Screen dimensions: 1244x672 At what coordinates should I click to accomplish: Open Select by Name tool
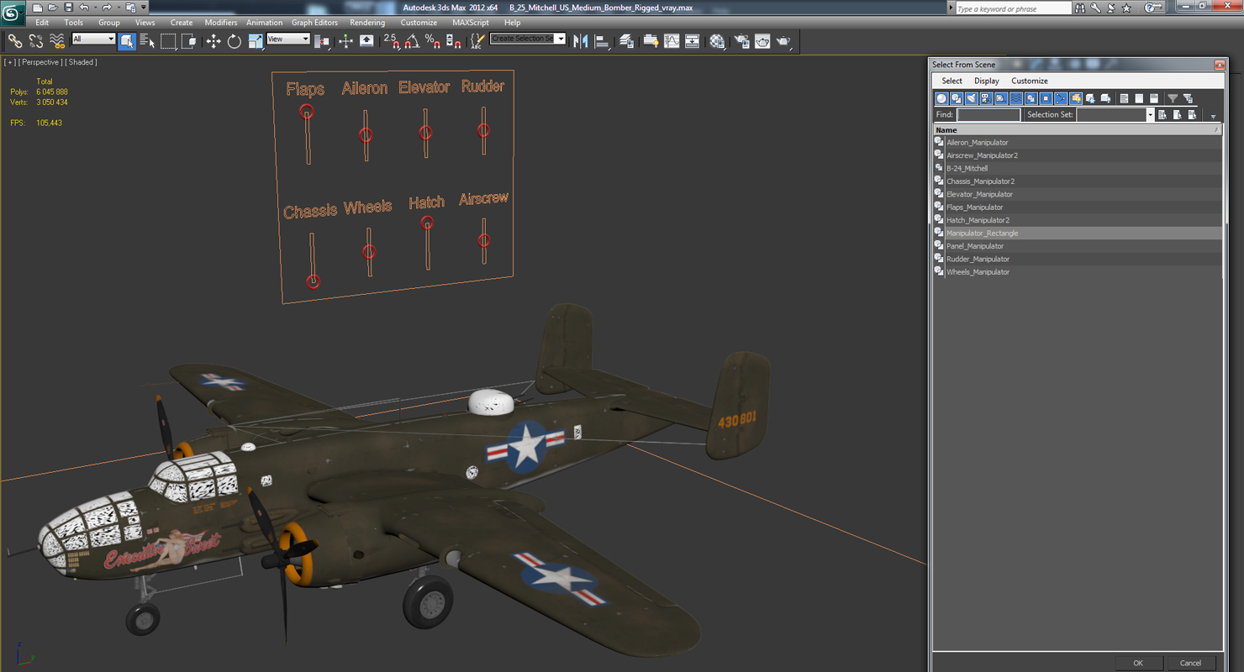point(147,41)
